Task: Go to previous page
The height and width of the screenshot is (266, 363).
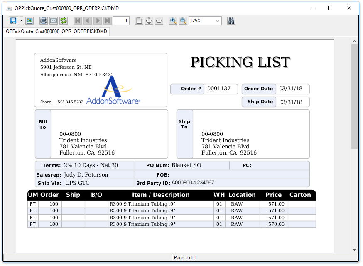Action: pyautogui.click(x=88, y=21)
